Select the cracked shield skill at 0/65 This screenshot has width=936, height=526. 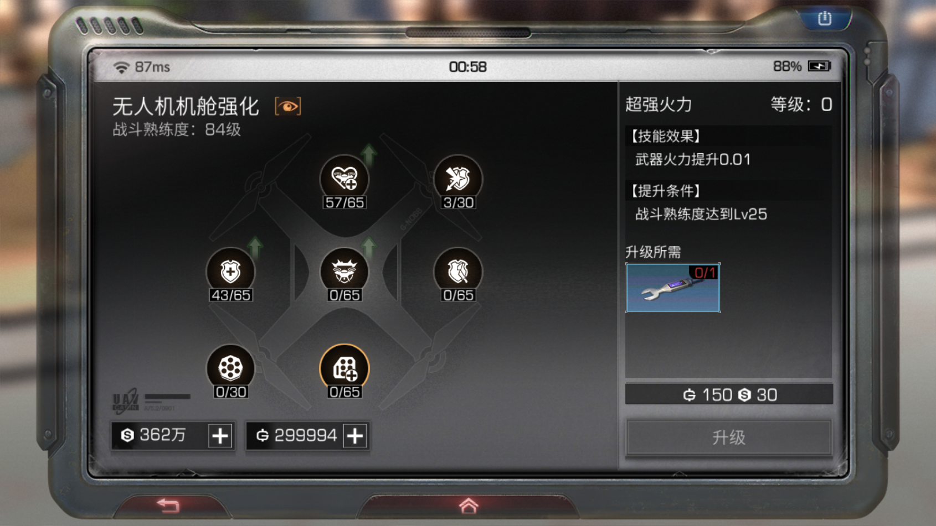coord(457,271)
